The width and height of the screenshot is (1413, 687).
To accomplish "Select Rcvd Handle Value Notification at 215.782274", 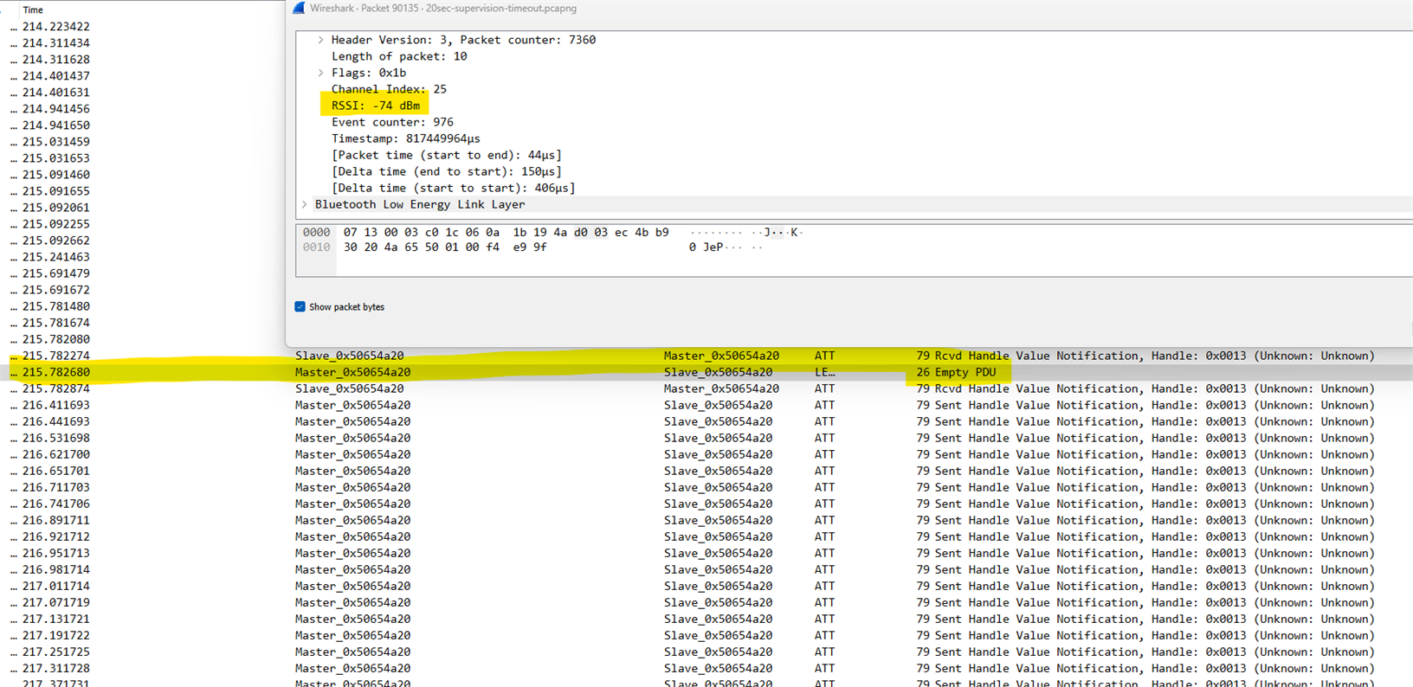I will coord(706,356).
